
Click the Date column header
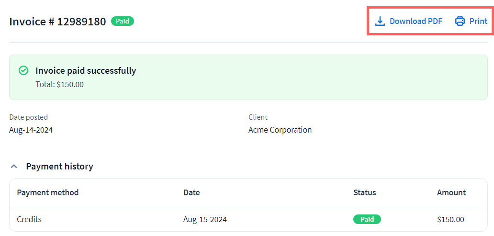[191, 192]
